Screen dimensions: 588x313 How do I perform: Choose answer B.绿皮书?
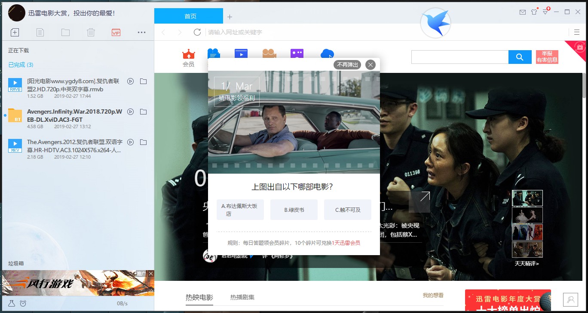(294, 210)
